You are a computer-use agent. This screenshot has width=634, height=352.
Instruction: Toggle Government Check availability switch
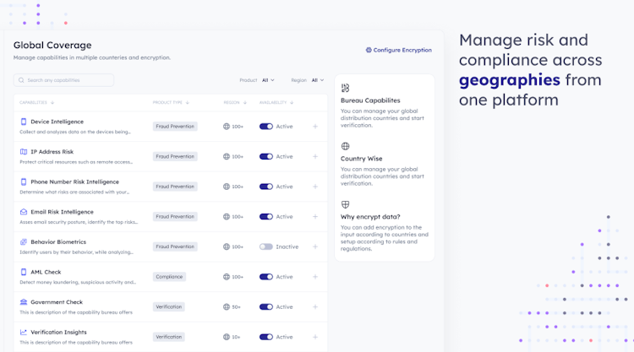[x=266, y=306]
